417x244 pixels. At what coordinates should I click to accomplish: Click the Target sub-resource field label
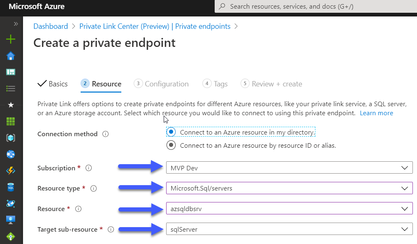coord(67,229)
